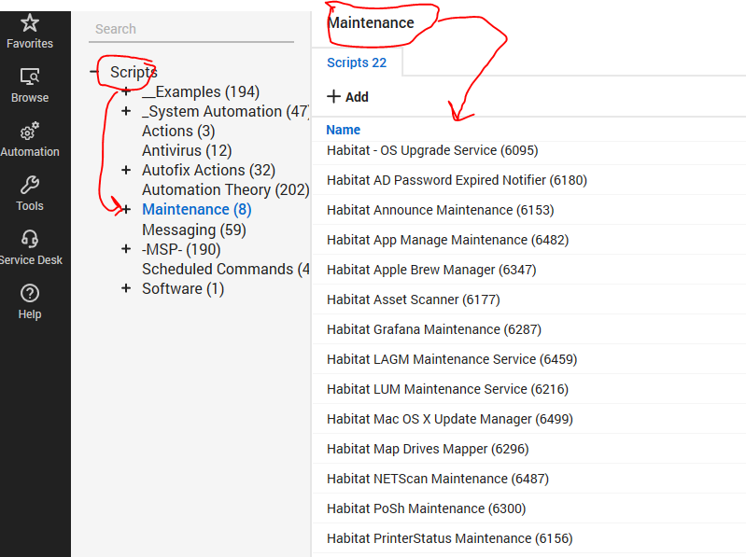Open the Automation gears icon
Viewport: 746px width, 557px height.
[x=30, y=132]
